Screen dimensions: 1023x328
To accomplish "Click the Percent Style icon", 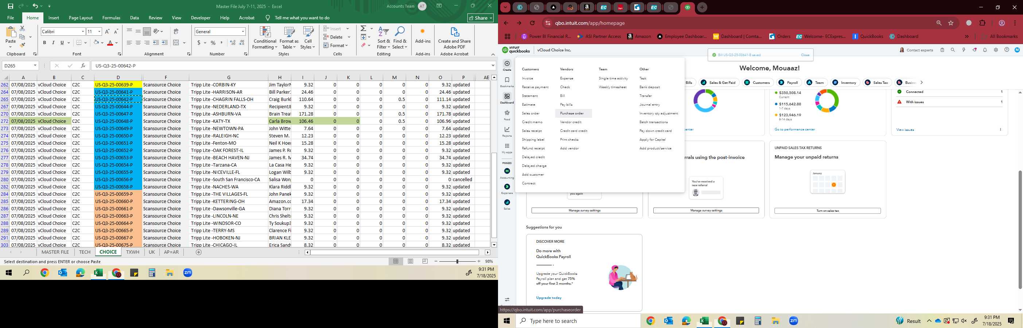I will tap(213, 43).
